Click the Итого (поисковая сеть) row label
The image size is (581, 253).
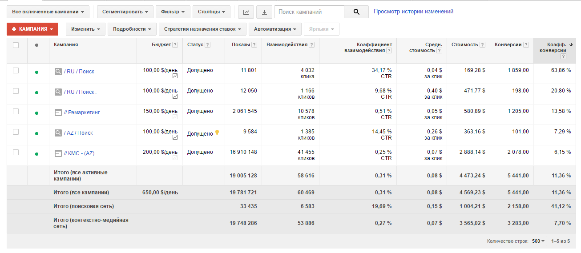[84, 206]
